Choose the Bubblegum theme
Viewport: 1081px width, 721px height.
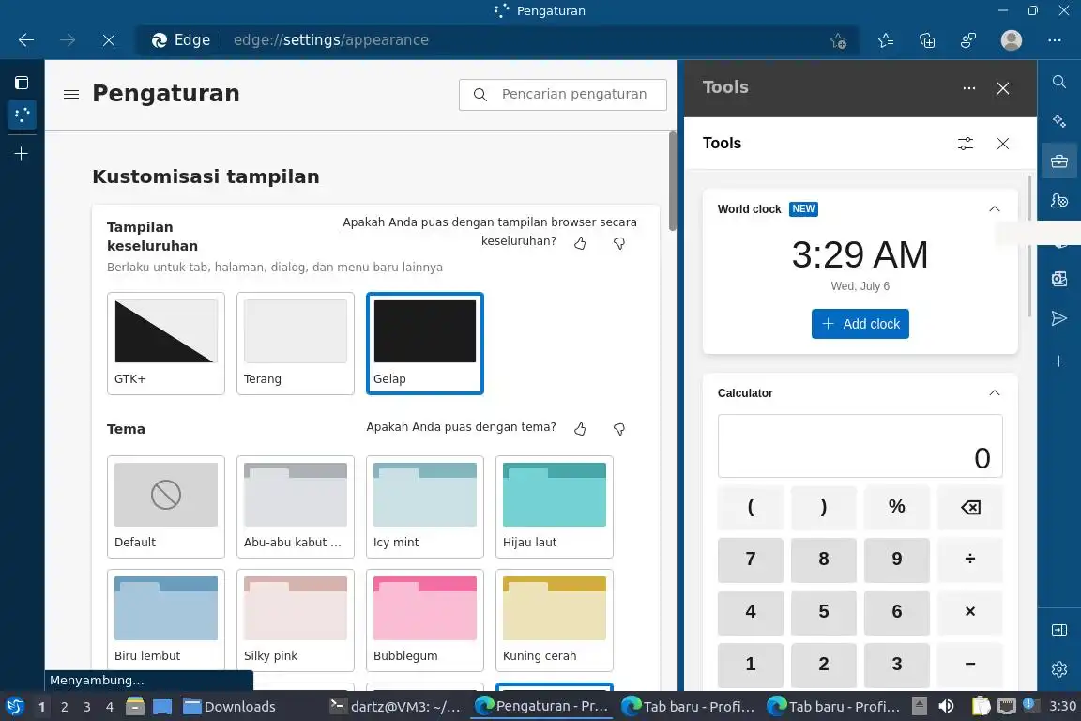pyautogui.click(x=425, y=621)
